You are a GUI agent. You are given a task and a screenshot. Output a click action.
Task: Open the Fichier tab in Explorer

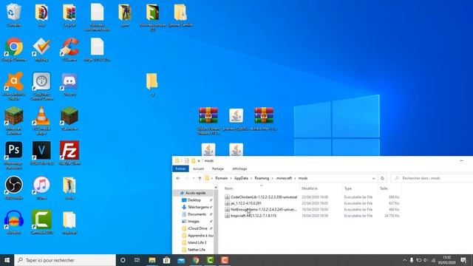point(180,168)
